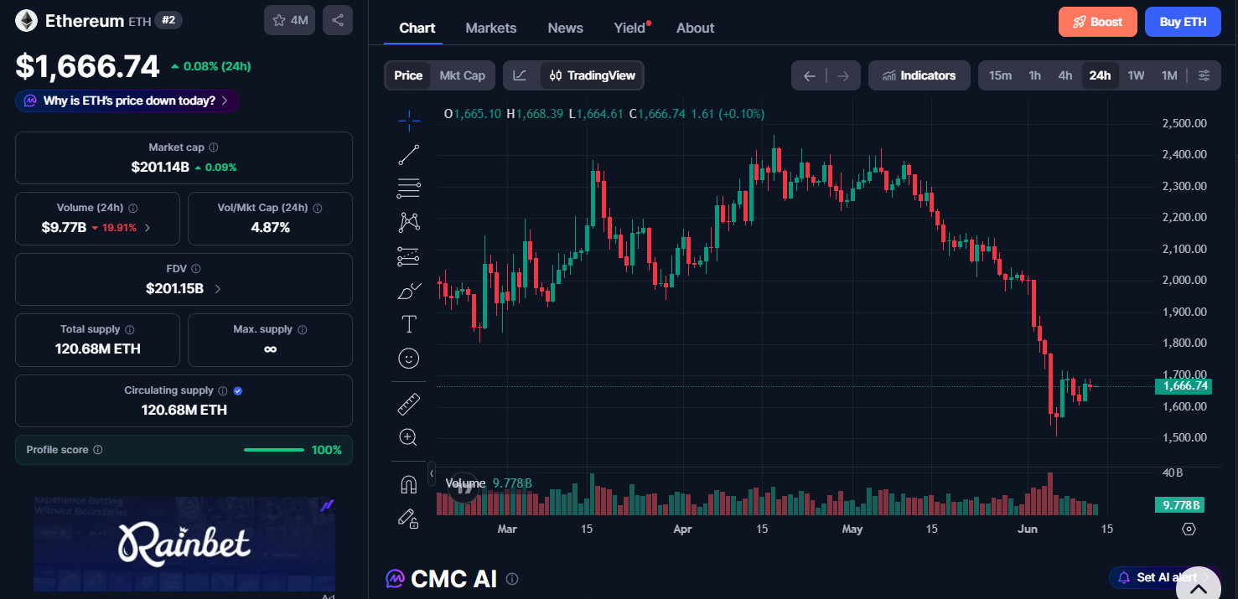Select the Fibonacci retracement lines tool
Image resolution: width=1238 pixels, height=599 pixels.
(x=409, y=188)
